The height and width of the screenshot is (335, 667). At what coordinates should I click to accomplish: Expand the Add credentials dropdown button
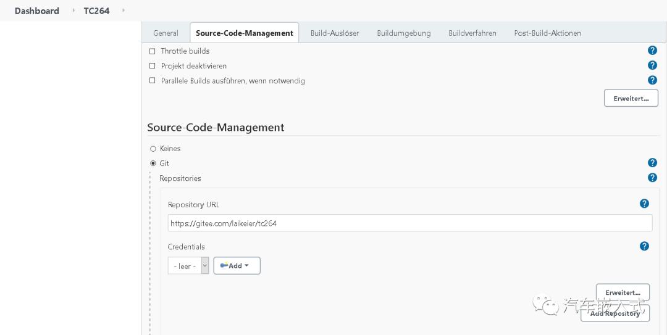(x=237, y=266)
